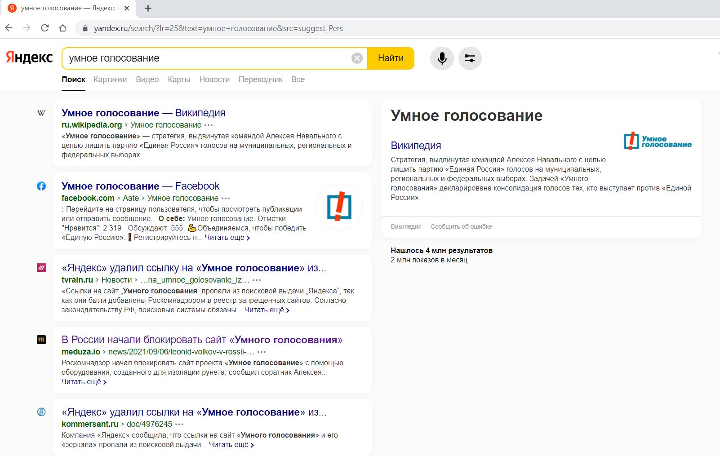Click Умное голосование logo thumbnail in Facebook result
The image size is (720, 456).
(339, 207)
